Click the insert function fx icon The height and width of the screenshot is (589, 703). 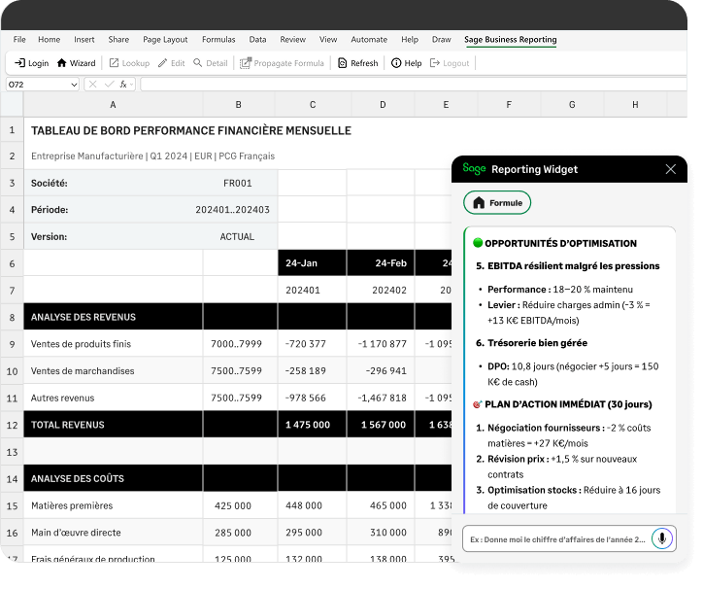(123, 84)
